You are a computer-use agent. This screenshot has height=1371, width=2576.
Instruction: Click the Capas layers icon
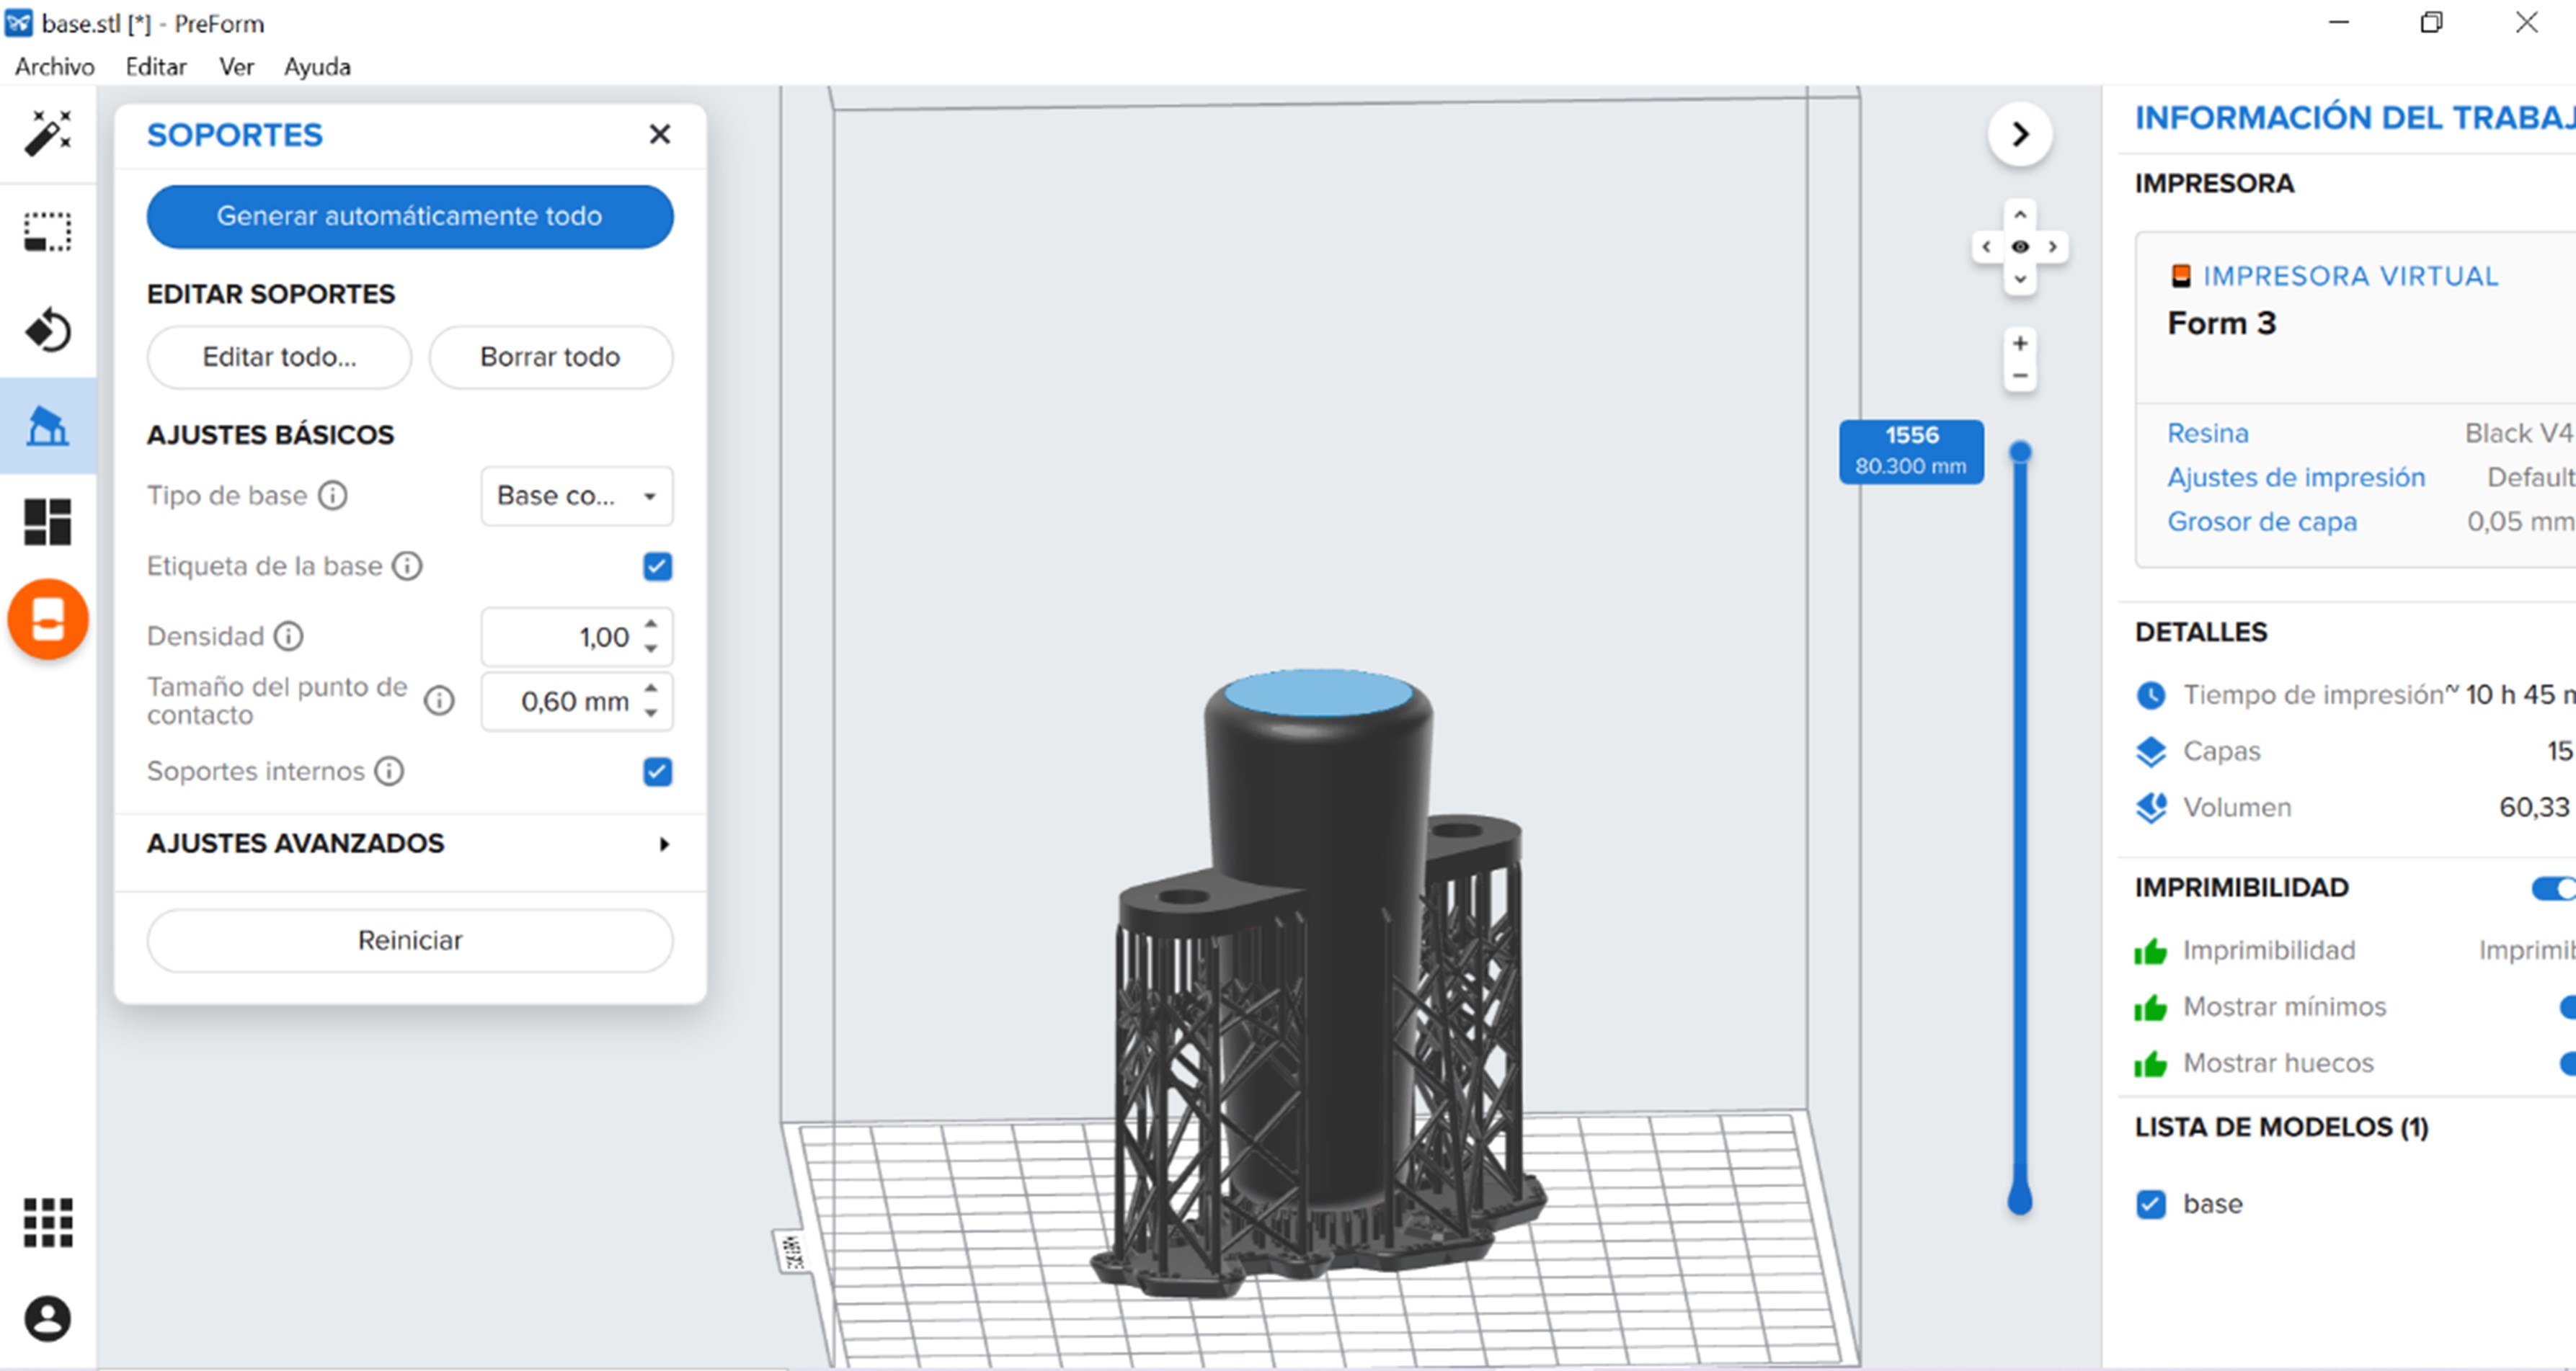2151,751
